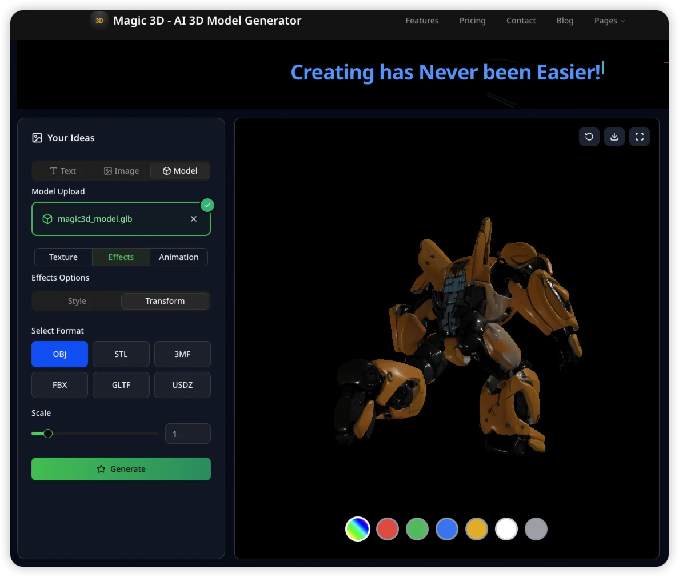Open the Contact page link

521,21
